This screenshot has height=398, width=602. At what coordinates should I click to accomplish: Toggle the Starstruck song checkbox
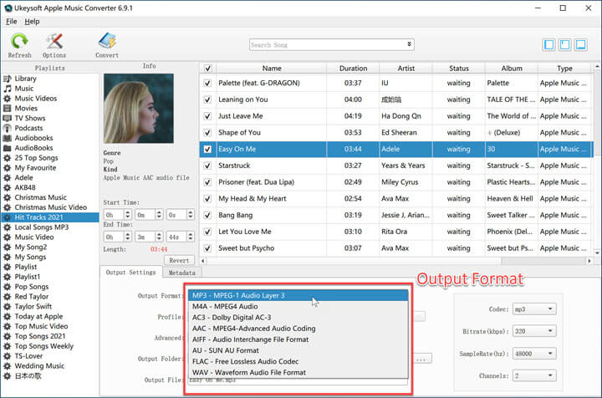pos(208,166)
